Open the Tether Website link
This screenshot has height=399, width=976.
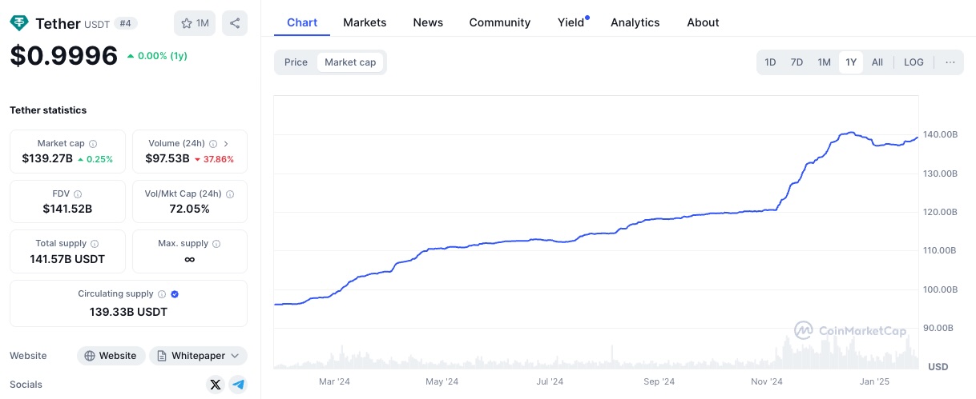click(111, 356)
